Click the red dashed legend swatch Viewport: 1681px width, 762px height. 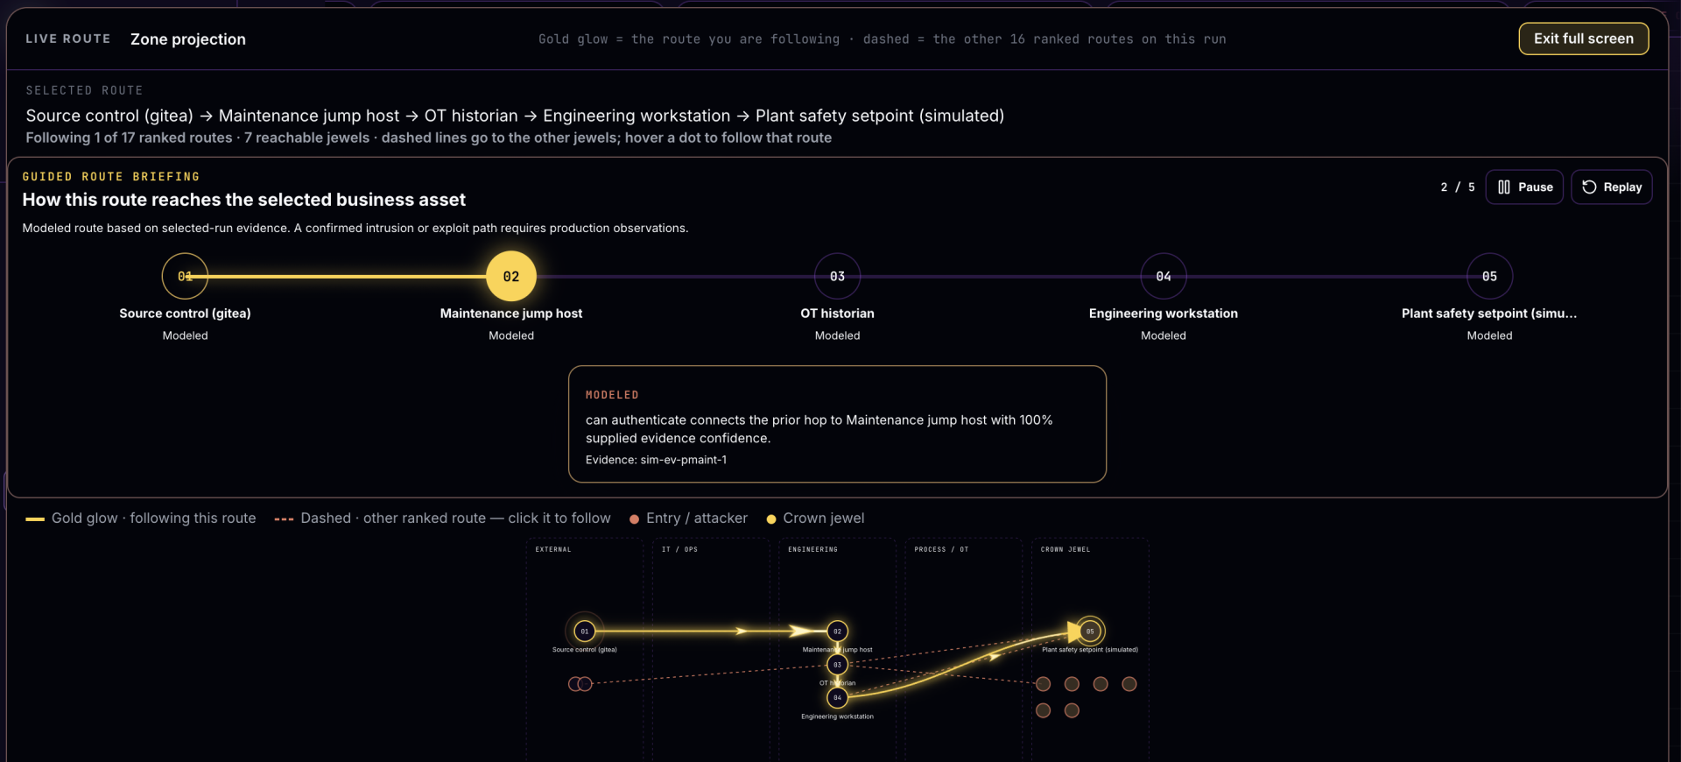[284, 519]
